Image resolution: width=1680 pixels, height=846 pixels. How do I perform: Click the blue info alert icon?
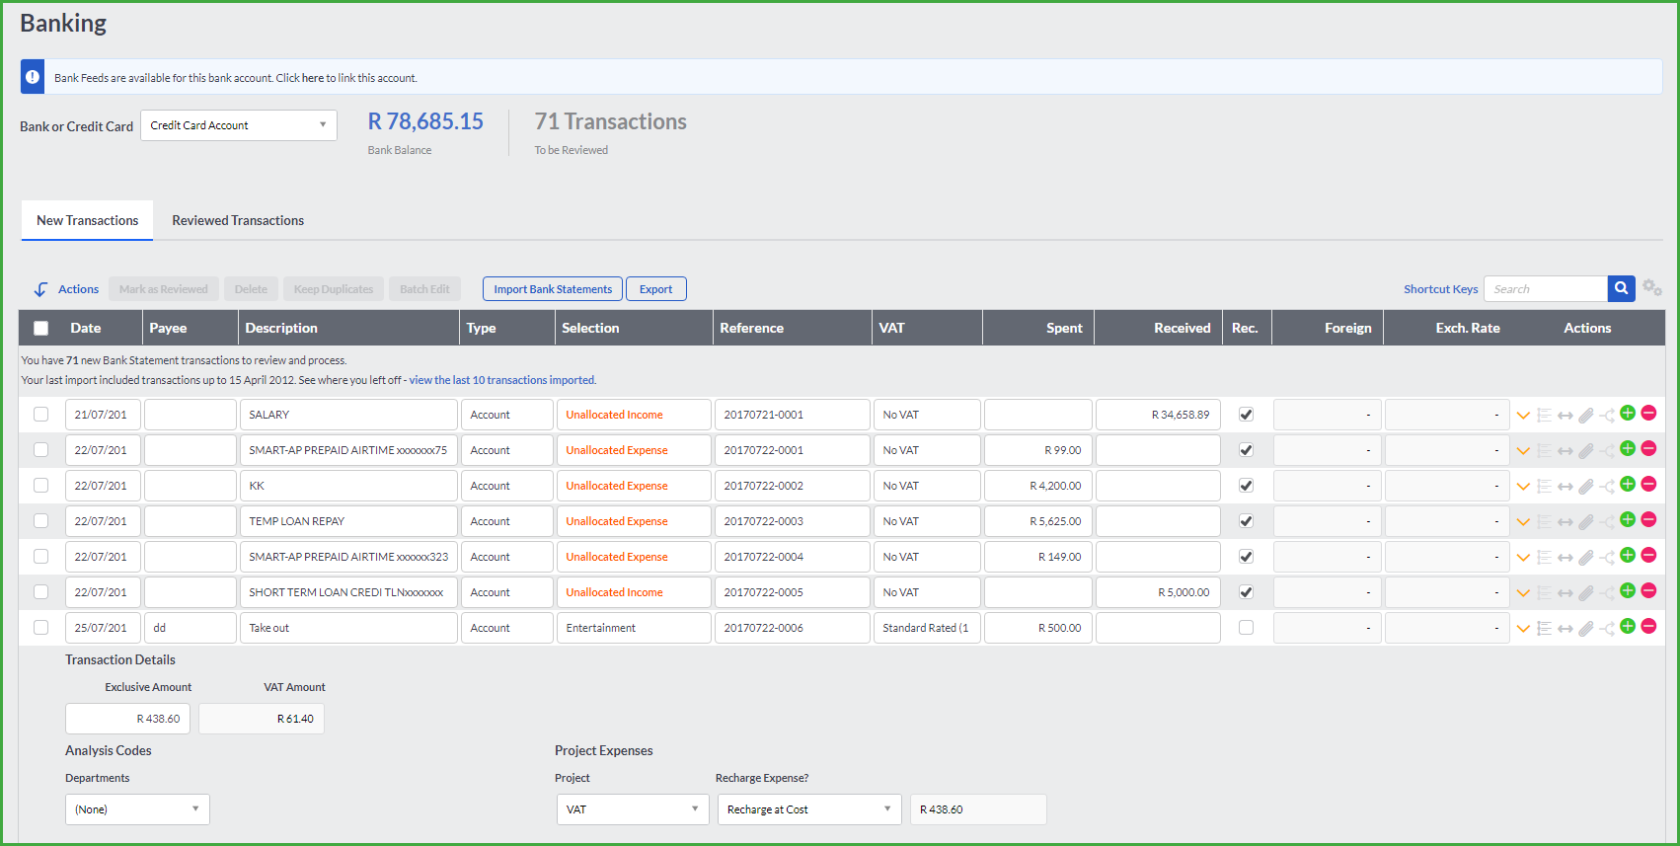[x=33, y=77]
